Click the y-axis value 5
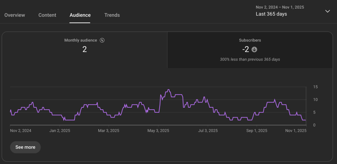Viewport: 337px width, 164px height. pos(314,112)
